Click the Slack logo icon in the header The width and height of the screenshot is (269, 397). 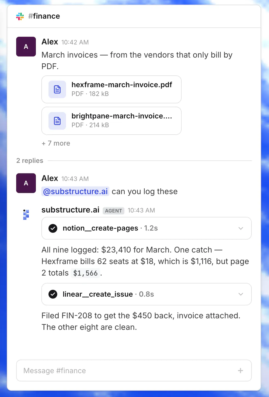click(20, 16)
